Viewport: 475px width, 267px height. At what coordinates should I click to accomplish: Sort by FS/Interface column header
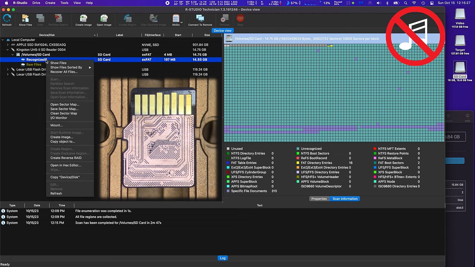coord(153,35)
